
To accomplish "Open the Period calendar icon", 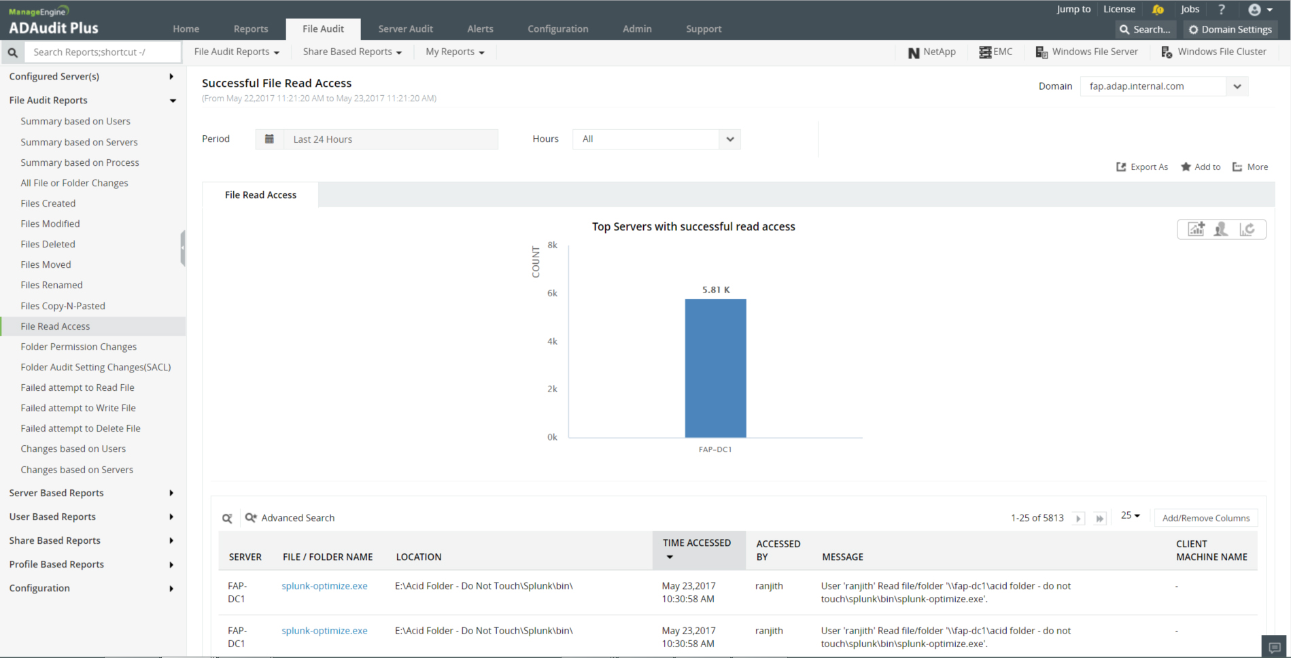I will tap(269, 139).
